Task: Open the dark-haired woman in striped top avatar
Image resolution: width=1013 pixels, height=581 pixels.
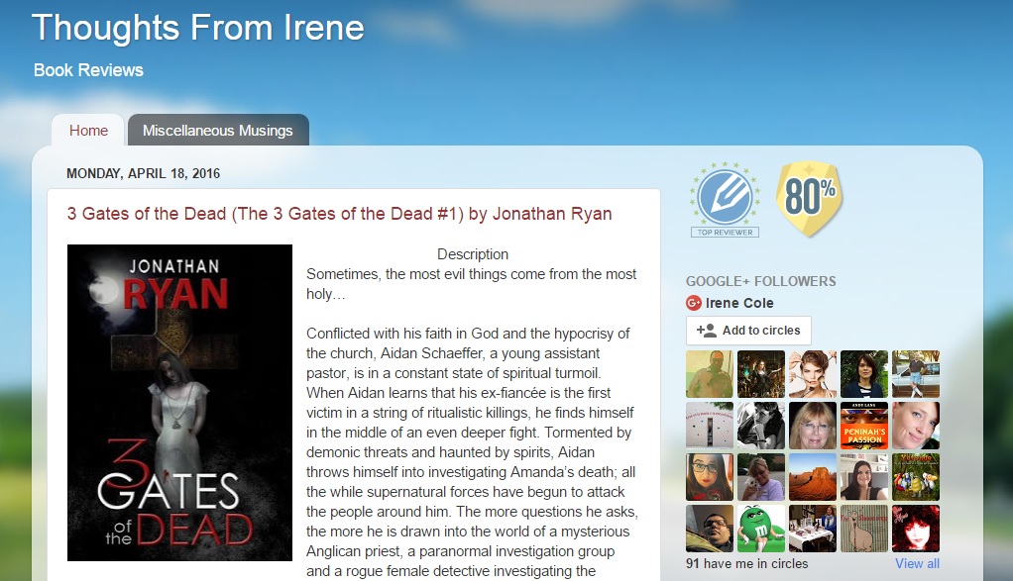Action: pos(864,374)
